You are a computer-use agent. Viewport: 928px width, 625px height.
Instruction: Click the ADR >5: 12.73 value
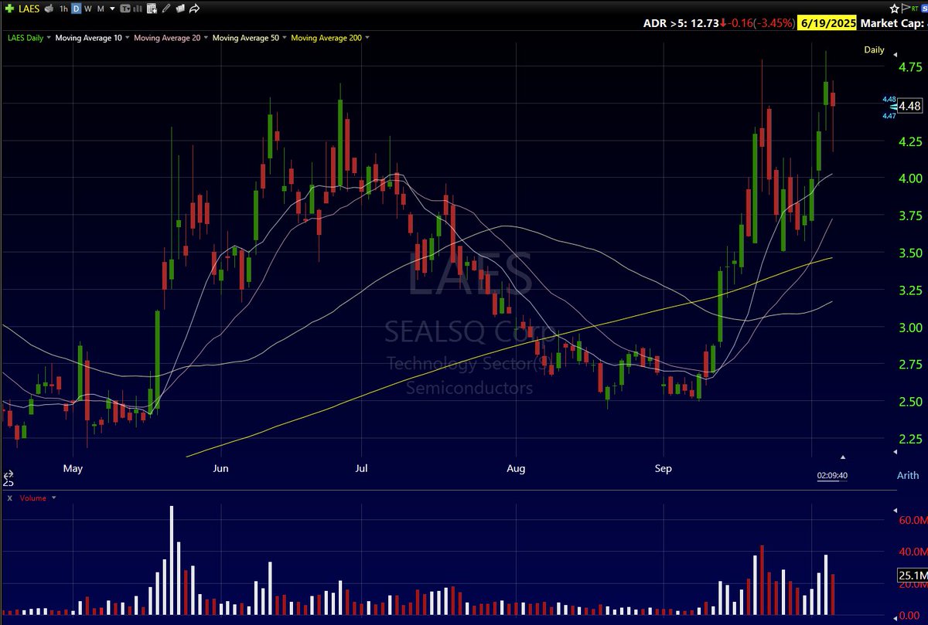tap(681, 23)
